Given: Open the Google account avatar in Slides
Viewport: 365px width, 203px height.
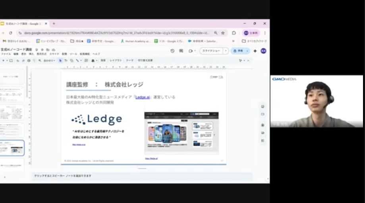Looking at the screenshot, I should (x=263, y=51).
